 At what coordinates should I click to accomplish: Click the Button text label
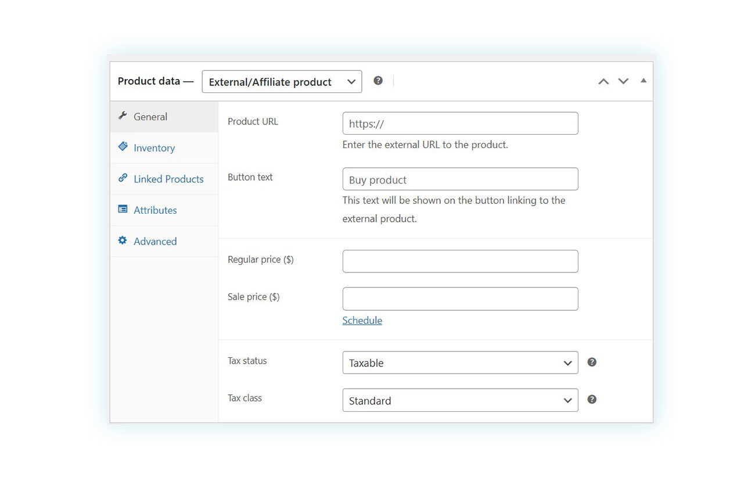pyautogui.click(x=250, y=177)
